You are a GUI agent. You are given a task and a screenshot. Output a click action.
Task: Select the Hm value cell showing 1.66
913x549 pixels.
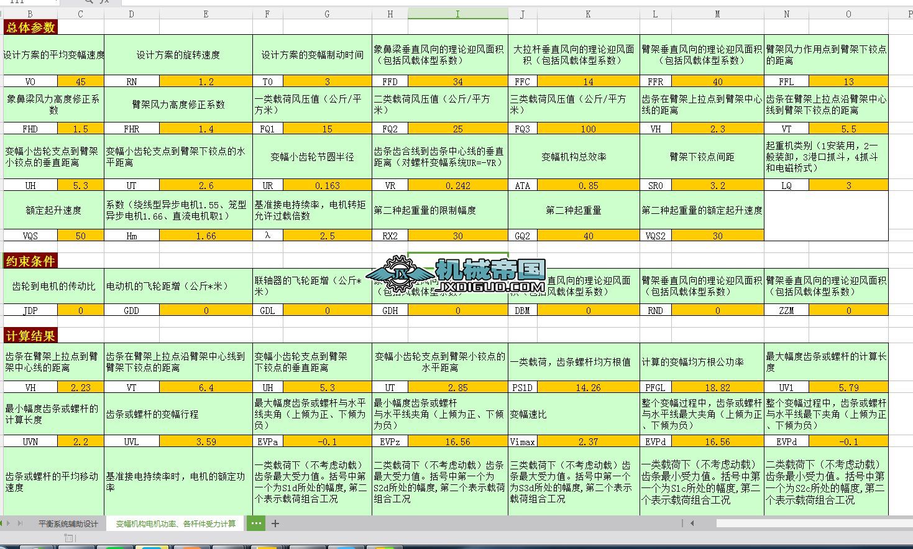pos(206,236)
